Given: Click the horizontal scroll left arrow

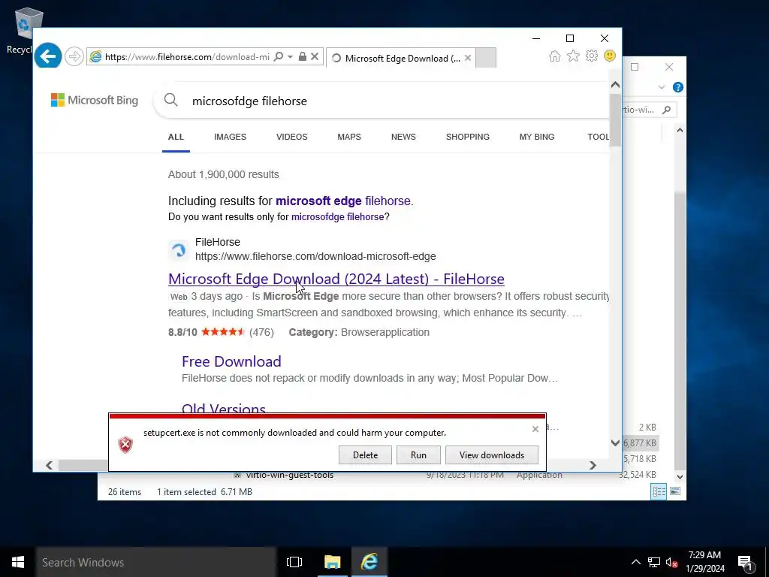Looking at the screenshot, I should point(49,465).
